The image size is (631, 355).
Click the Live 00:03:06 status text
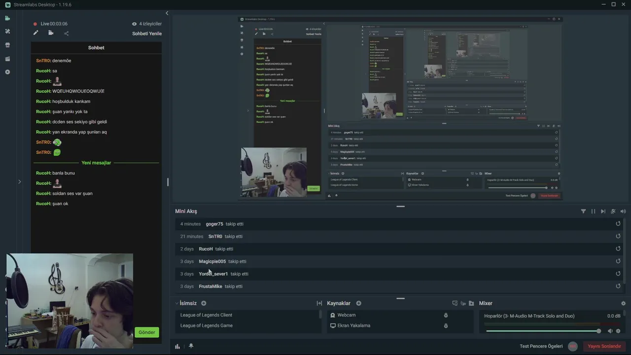coord(54,24)
